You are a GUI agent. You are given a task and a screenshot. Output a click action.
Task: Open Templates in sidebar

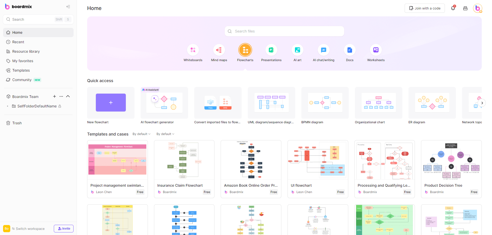38,70
